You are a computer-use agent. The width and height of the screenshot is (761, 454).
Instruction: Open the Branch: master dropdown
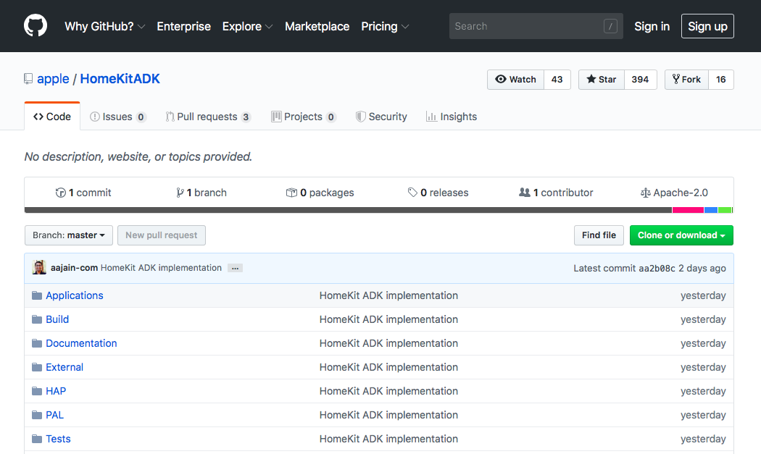(x=69, y=235)
